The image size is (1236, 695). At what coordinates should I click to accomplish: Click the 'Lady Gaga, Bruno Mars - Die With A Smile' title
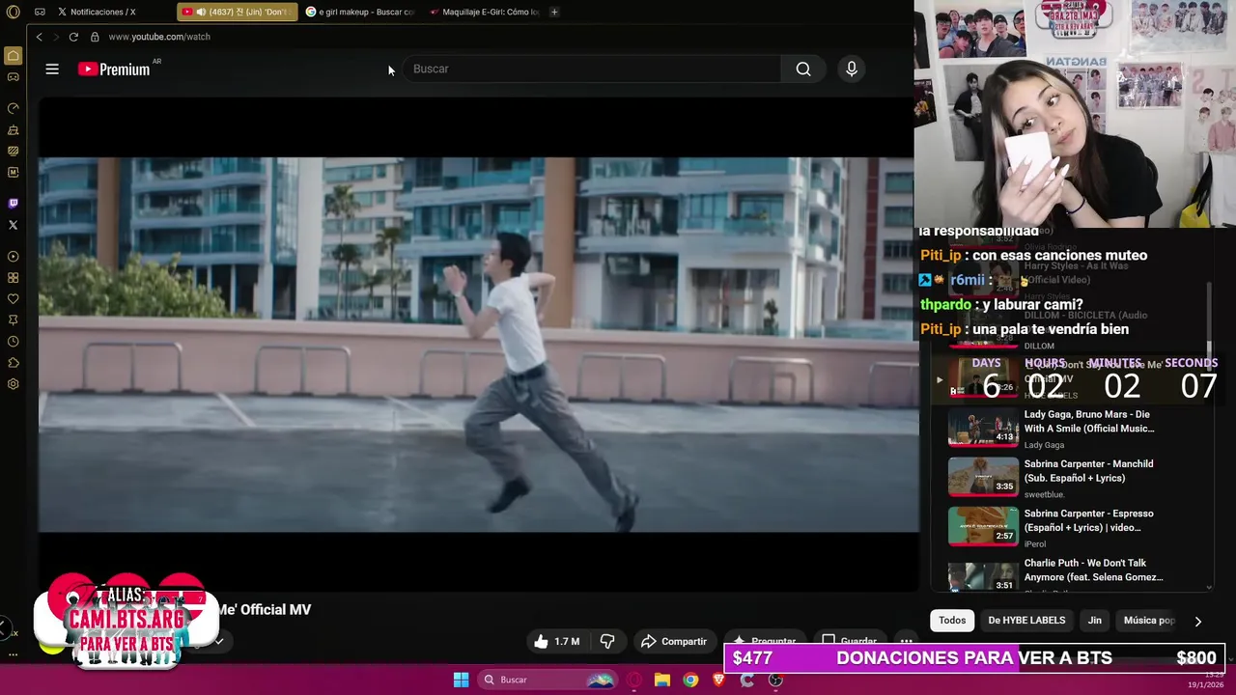pos(1089,421)
